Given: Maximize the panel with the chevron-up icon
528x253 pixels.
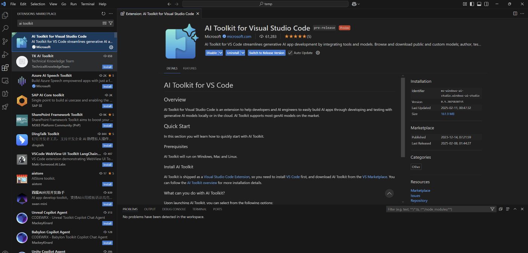Looking at the screenshot, I should (515, 209).
